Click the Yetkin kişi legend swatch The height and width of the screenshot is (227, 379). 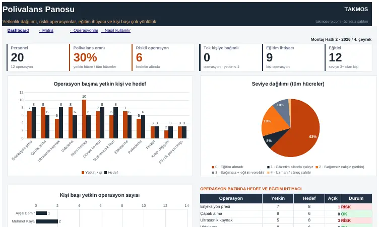click(x=83, y=173)
